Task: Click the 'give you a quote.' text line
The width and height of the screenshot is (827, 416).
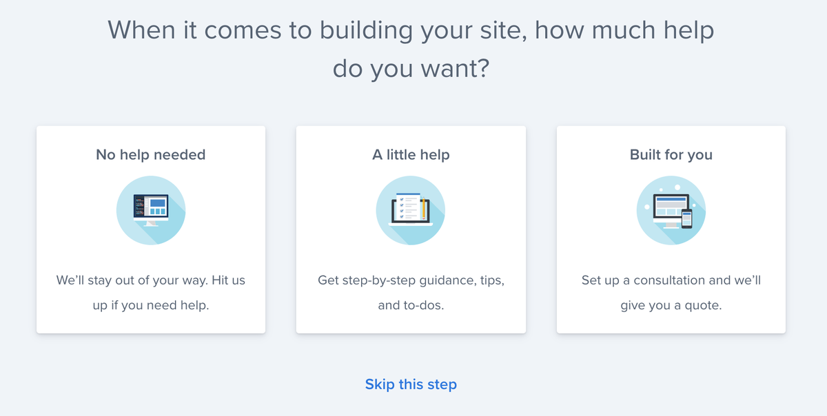Action: point(671,305)
